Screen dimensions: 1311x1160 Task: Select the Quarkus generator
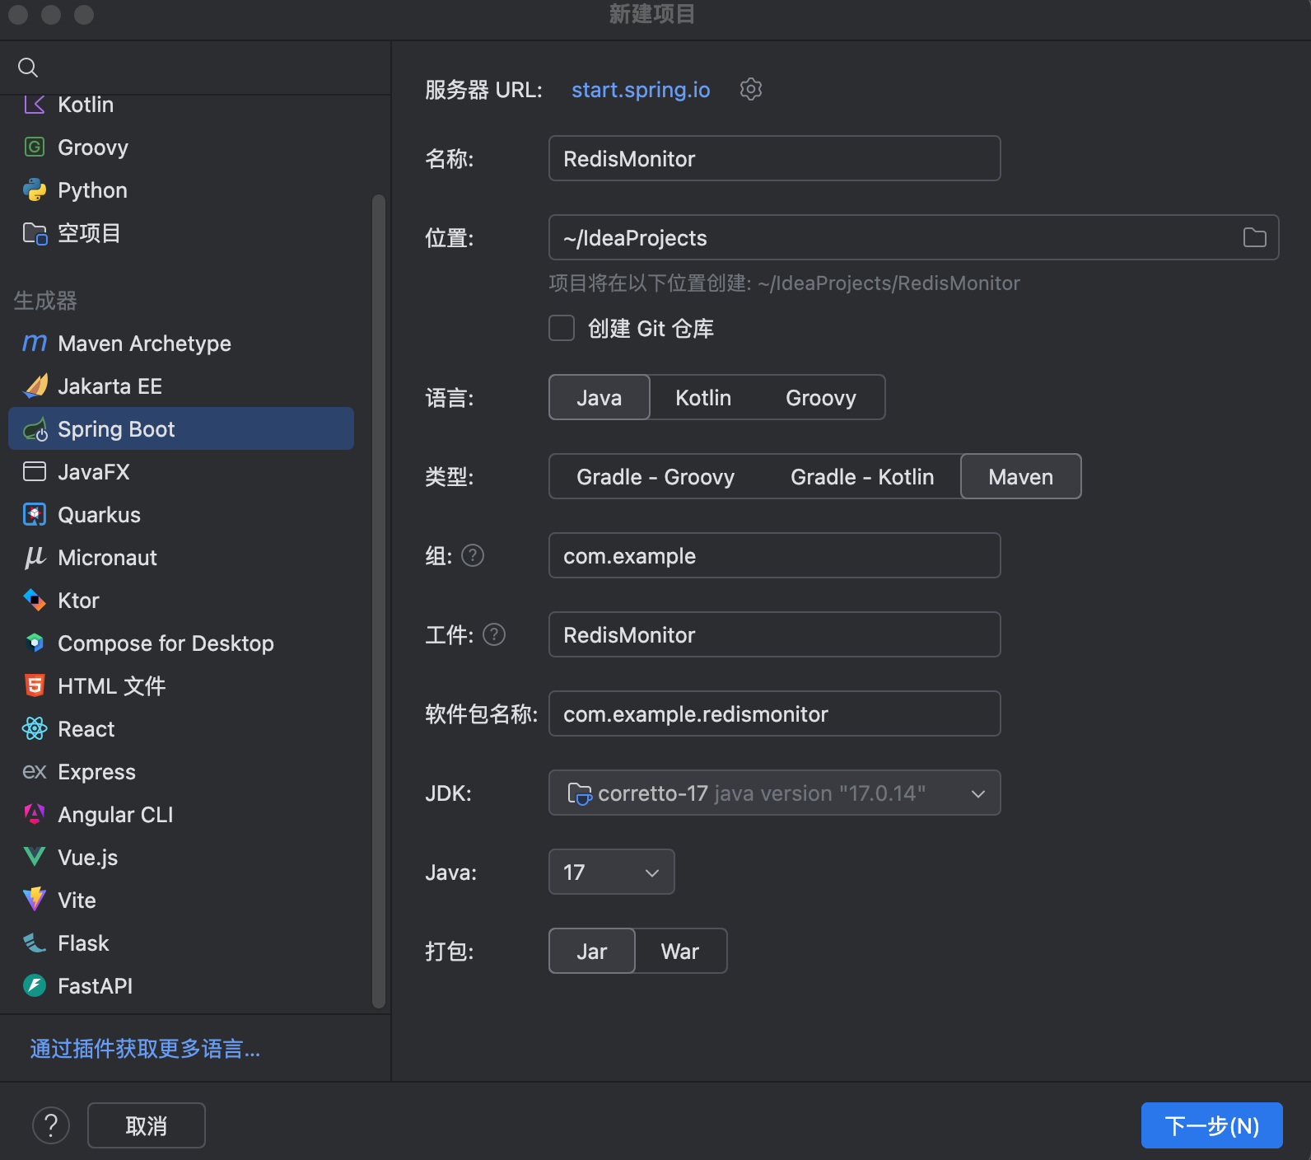pyautogui.click(x=181, y=515)
